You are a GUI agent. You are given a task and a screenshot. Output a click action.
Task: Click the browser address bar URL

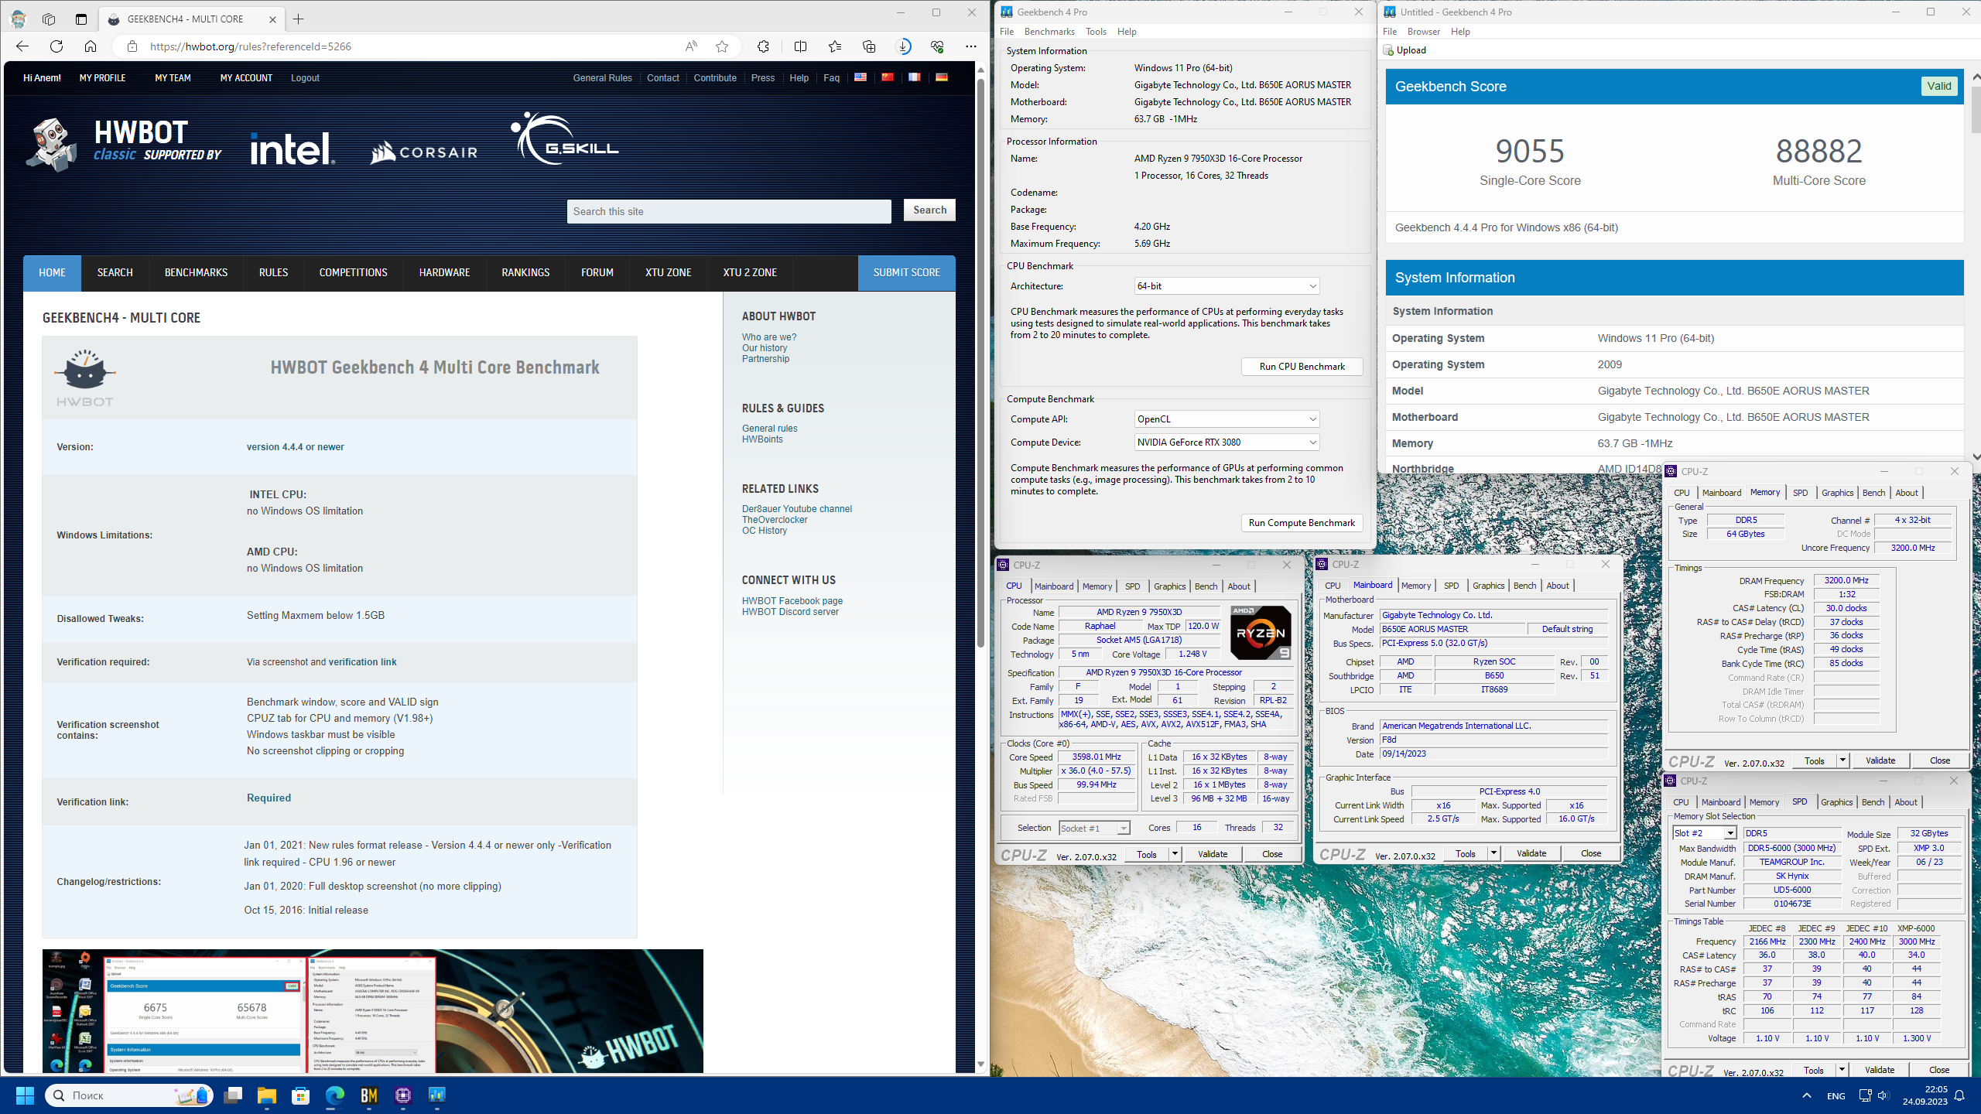click(x=251, y=46)
